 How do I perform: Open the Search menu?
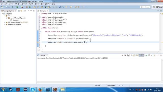(x=31, y=4)
